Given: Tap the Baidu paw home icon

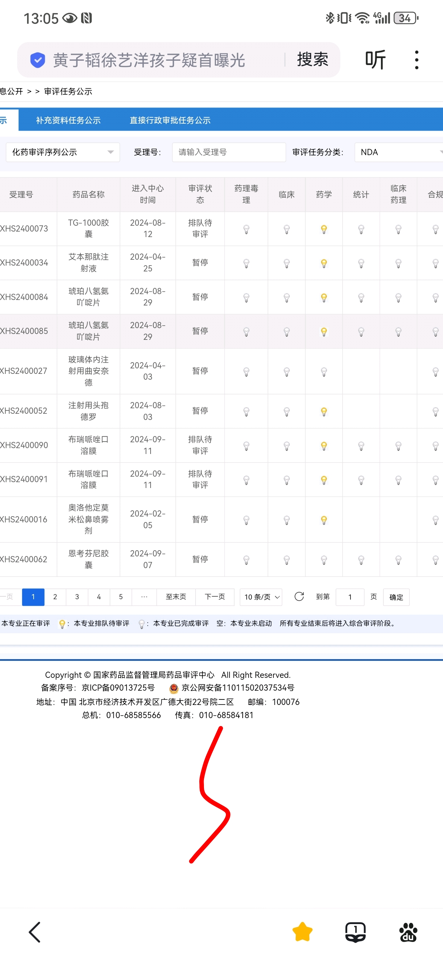Looking at the screenshot, I should 408,932.
